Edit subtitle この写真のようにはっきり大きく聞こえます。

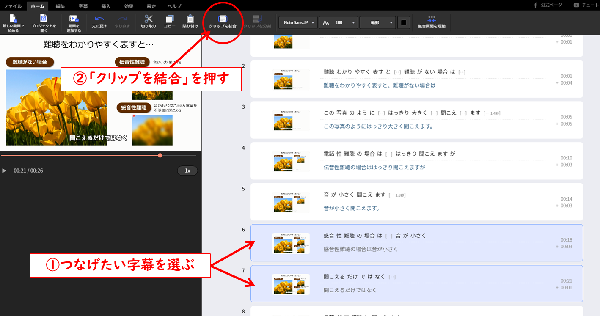378,126
